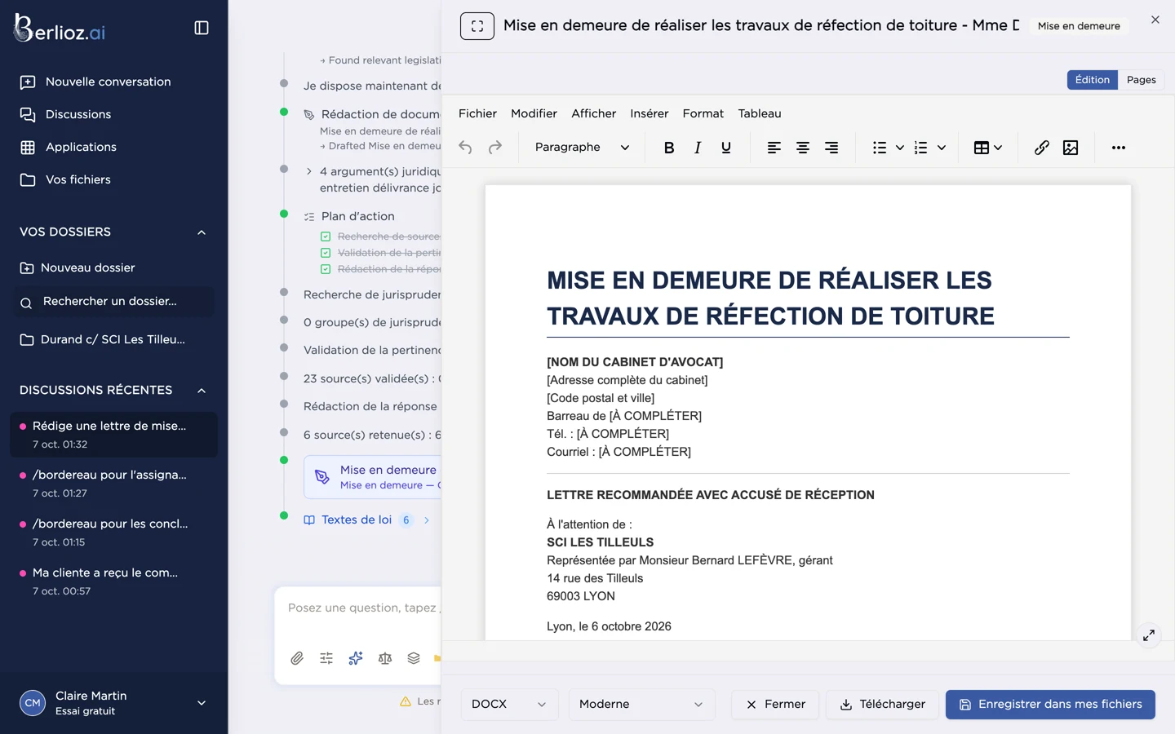Click the Télécharger button
The image size is (1175, 734).
pos(883,705)
